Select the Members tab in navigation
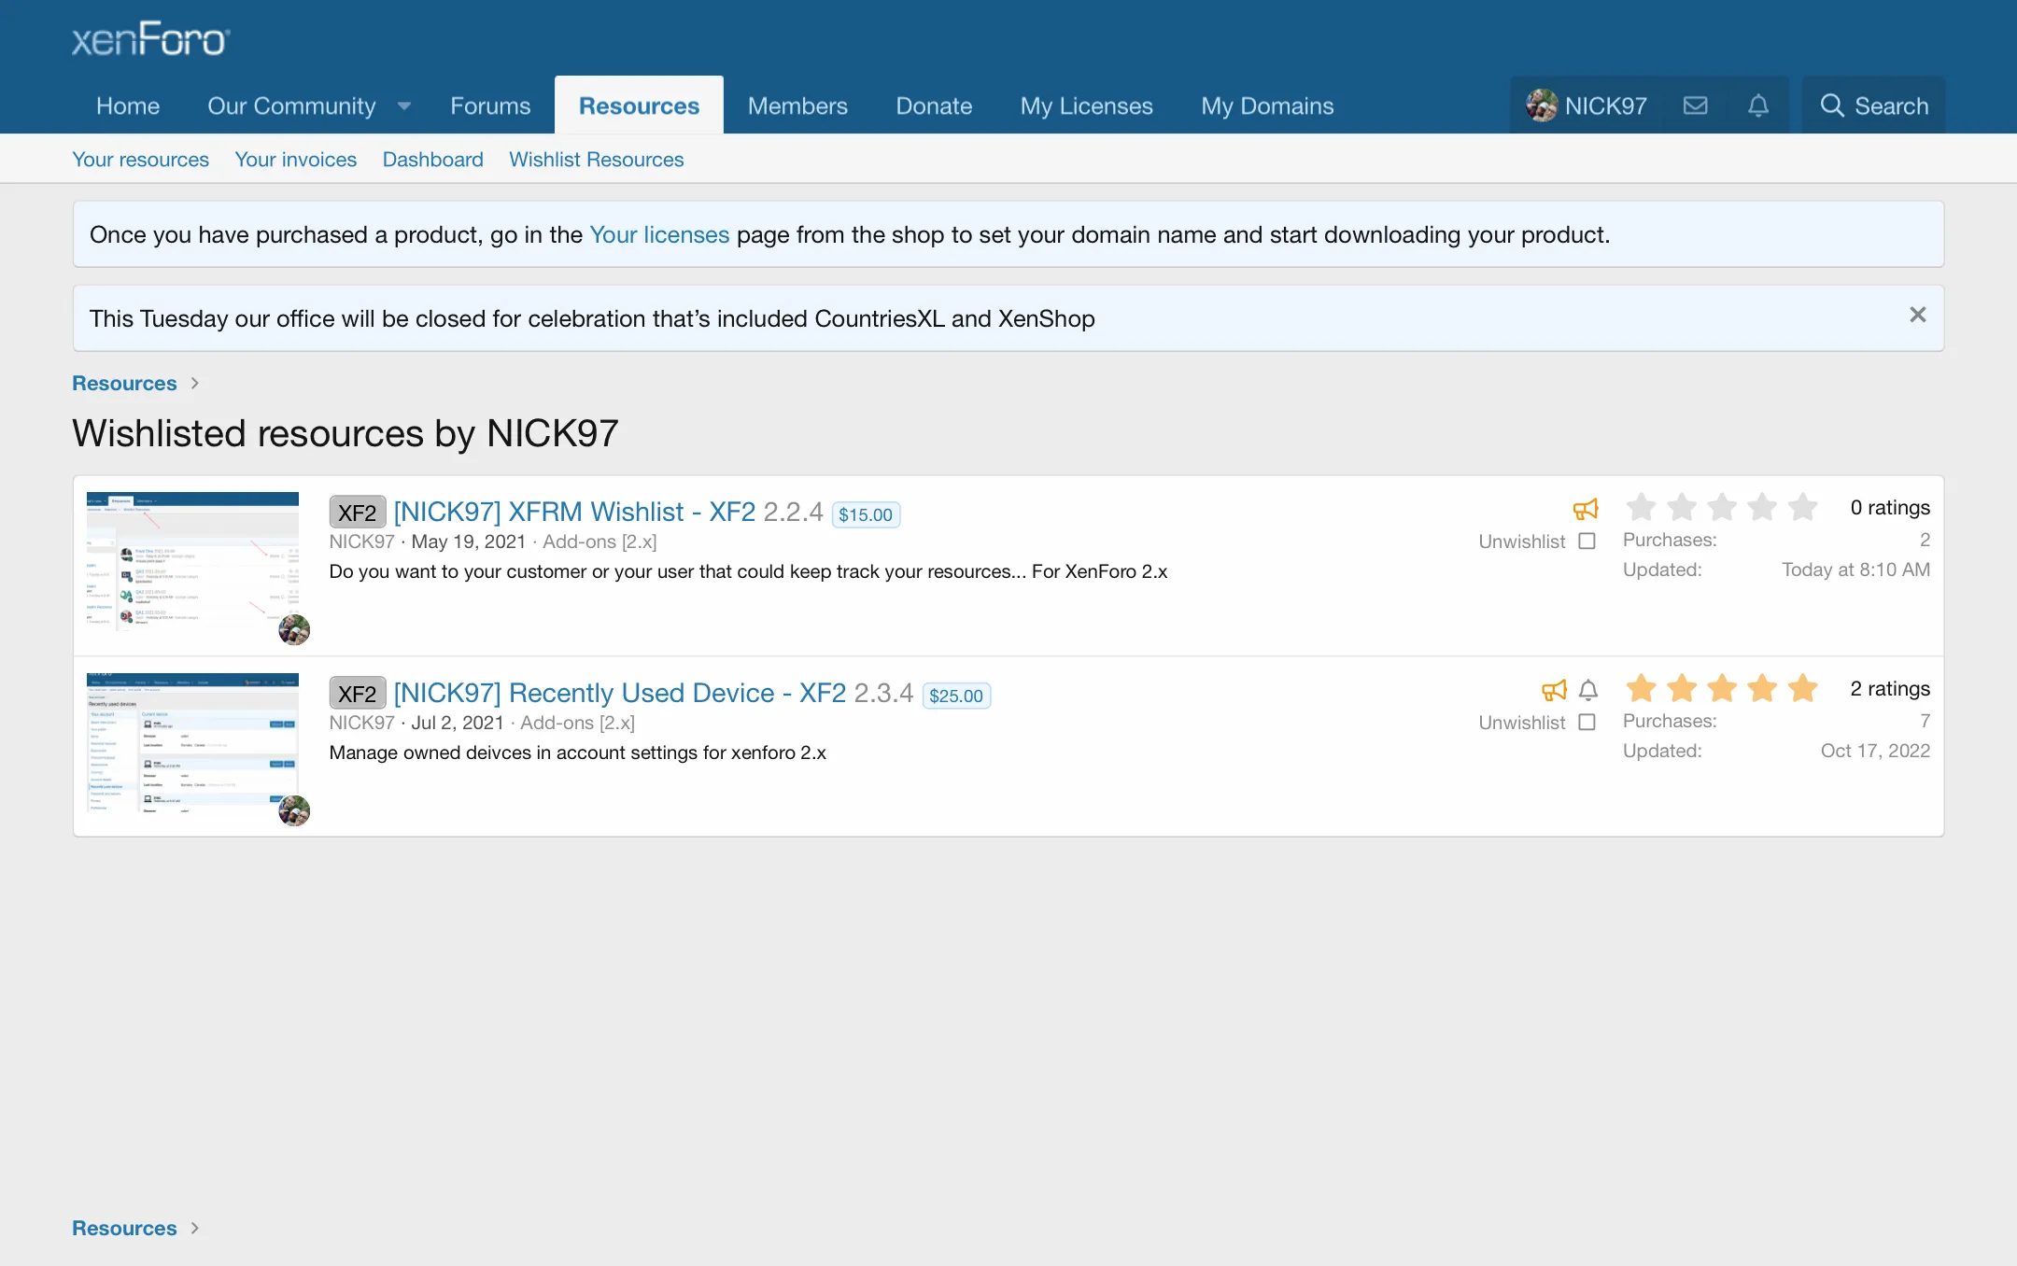Viewport: 2017px width, 1266px height. tap(797, 105)
